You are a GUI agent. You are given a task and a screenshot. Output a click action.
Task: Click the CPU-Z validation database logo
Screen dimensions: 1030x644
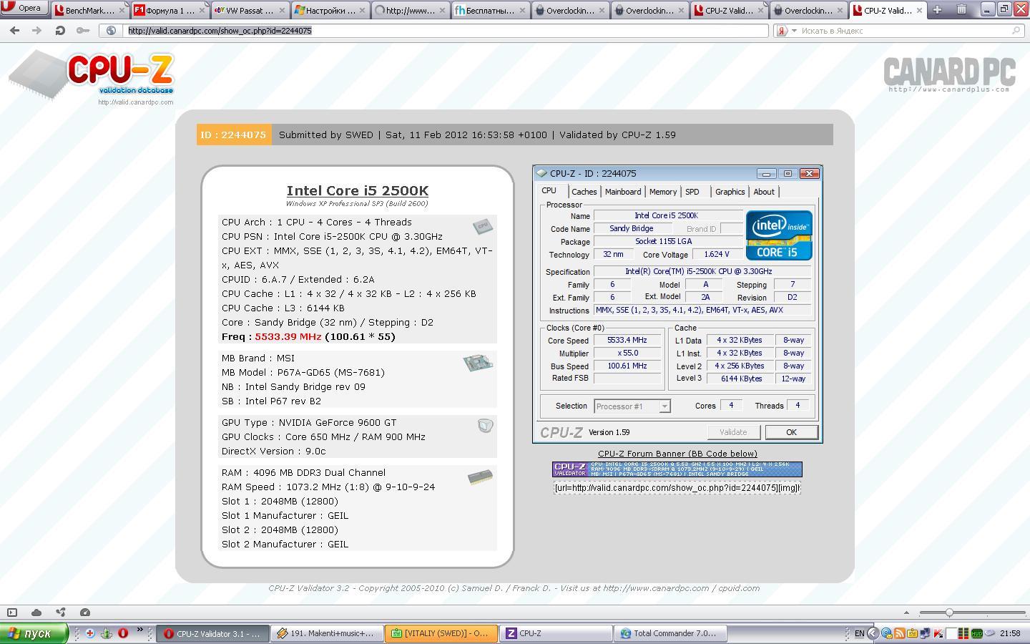[92, 77]
